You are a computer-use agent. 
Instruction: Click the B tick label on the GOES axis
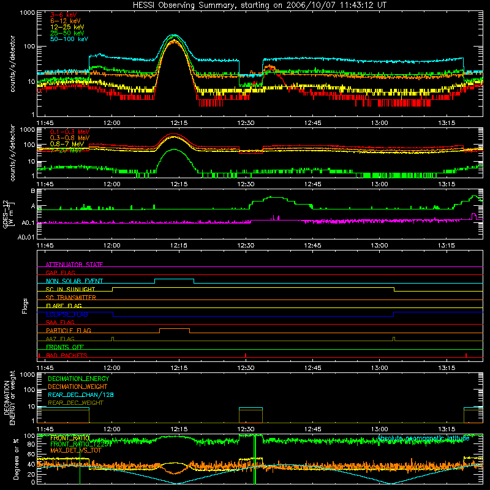[x=33, y=191]
